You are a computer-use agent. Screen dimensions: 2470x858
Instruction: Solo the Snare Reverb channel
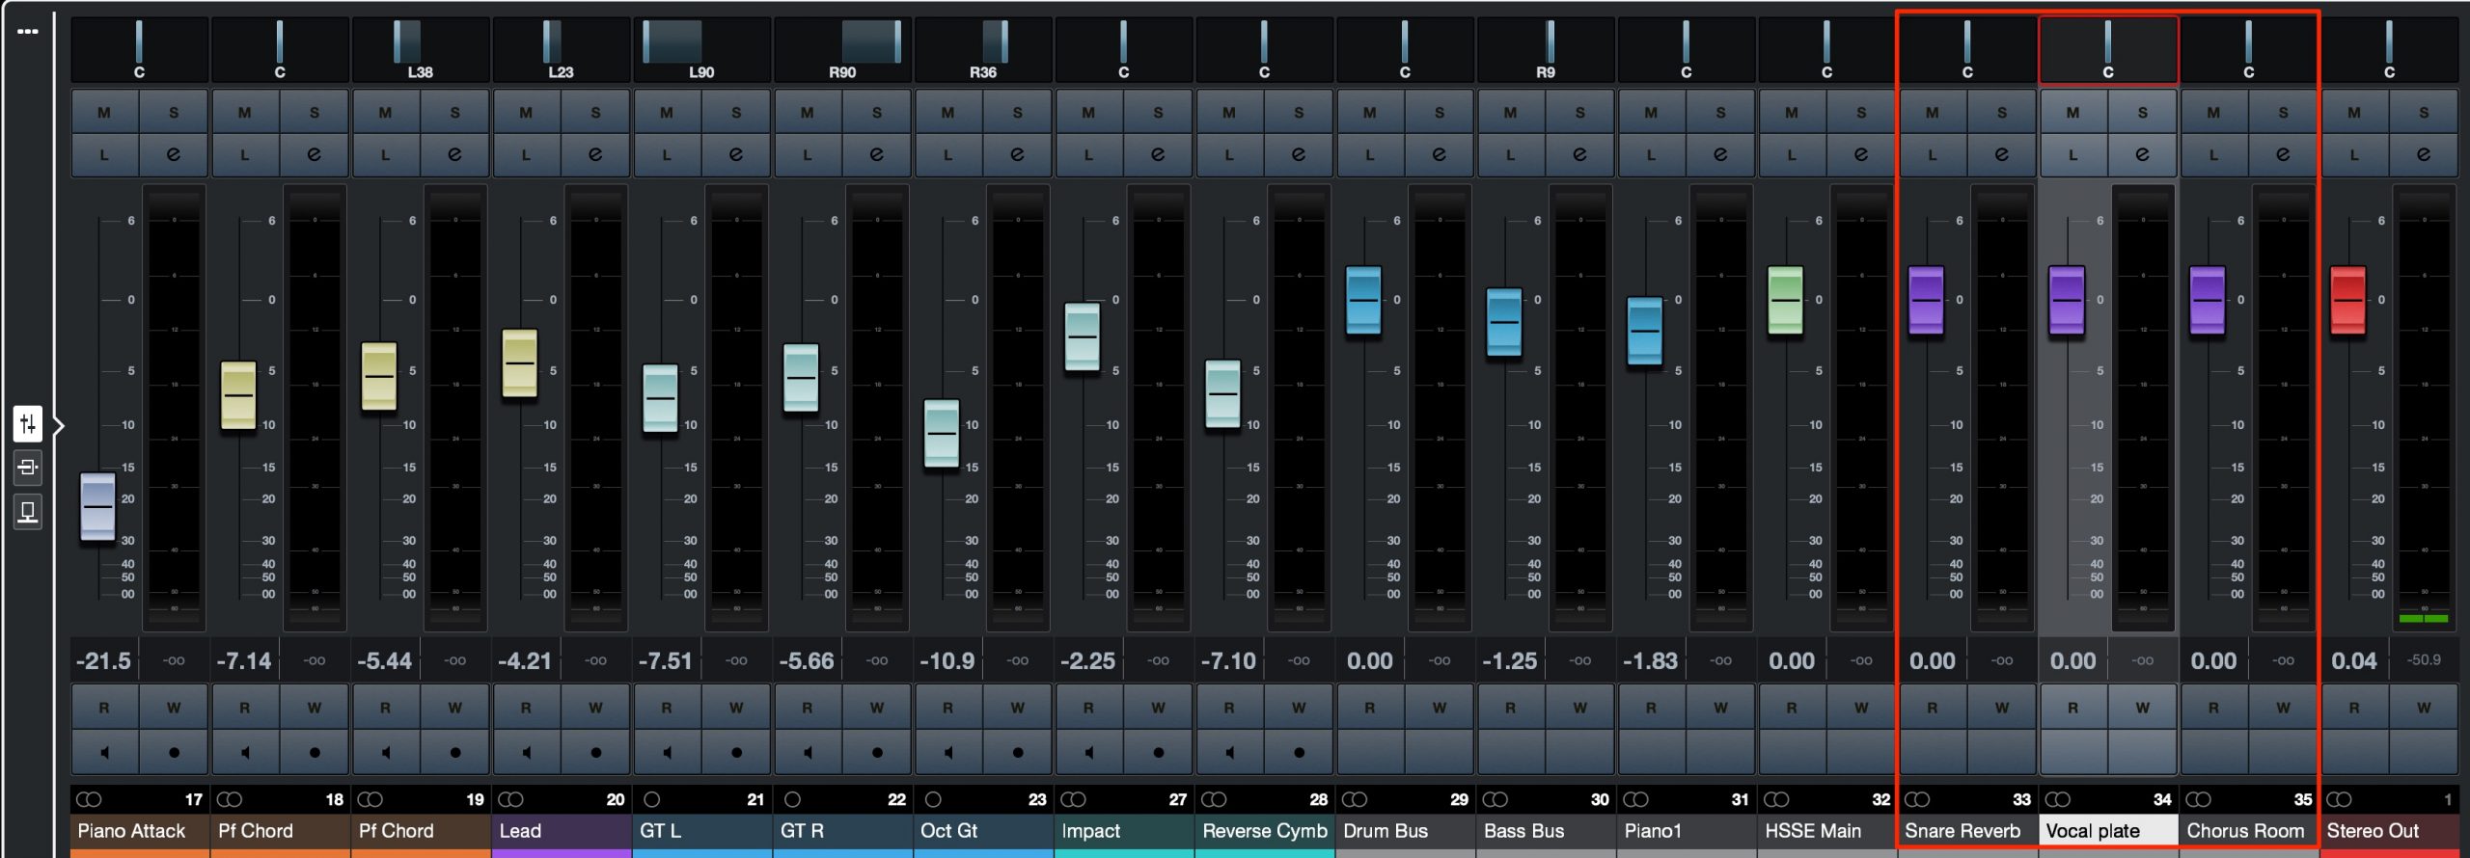click(x=2001, y=113)
